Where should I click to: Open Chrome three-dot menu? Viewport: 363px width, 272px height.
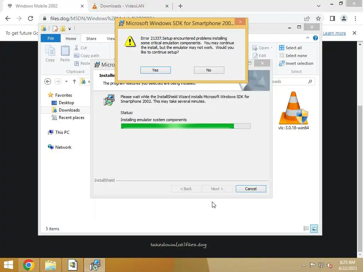pyautogui.click(x=355, y=18)
